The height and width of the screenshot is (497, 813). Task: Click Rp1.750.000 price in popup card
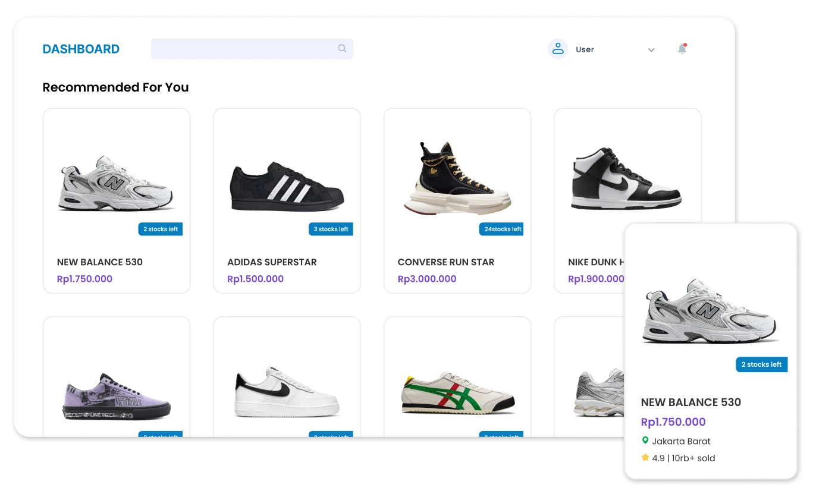(x=673, y=422)
